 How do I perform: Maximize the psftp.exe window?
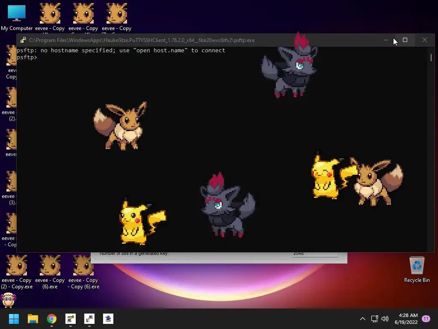point(405,40)
